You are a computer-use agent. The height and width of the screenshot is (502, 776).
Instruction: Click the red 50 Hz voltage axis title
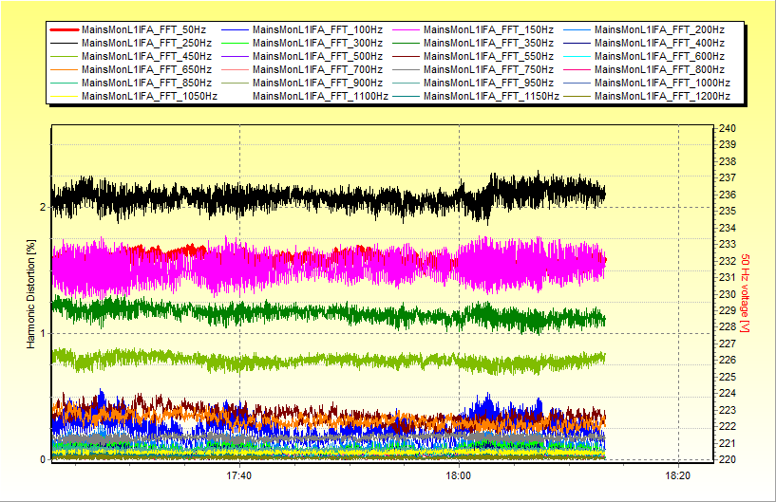click(x=746, y=293)
